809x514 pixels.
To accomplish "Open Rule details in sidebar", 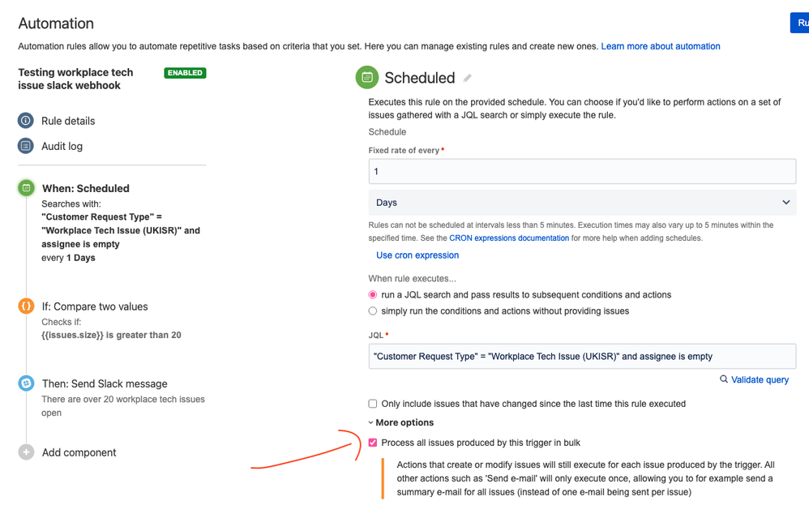I will pyautogui.click(x=68, y=121).
